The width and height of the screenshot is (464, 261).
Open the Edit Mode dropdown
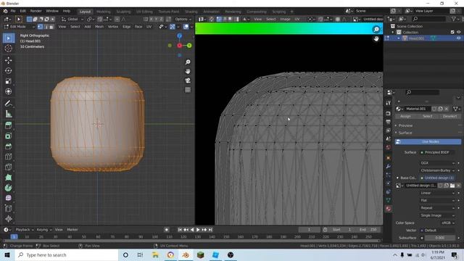coord(19,27)
